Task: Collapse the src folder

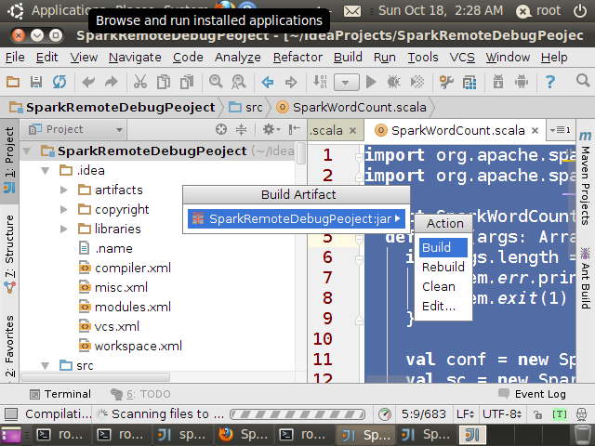Action: (x=46, y=365)
